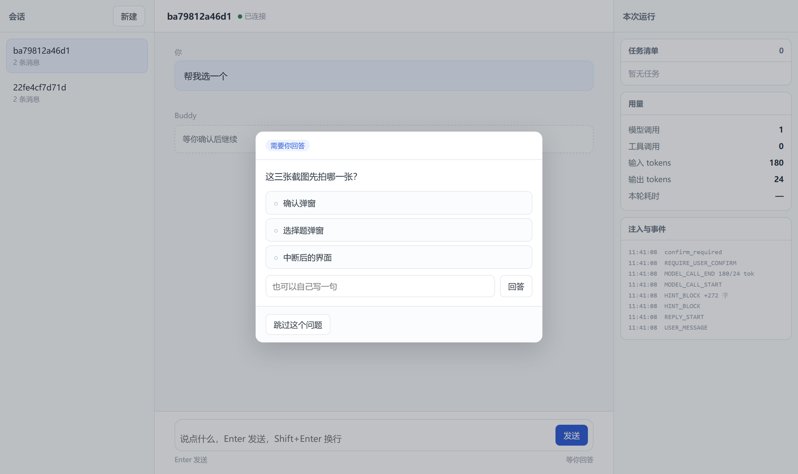Image resolution: width=798 pixels, height=474 pixels.
Task: Click the 等你回答 status text
Action: (x=579, y=460)
